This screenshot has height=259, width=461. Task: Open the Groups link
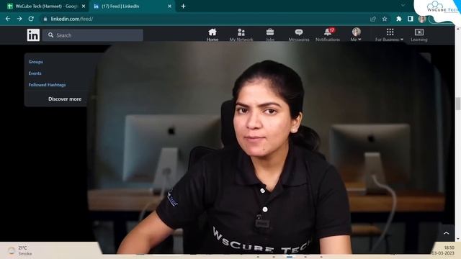tap(35, 62)
